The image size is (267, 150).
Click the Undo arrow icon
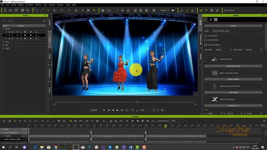click(x=37, y=10)
